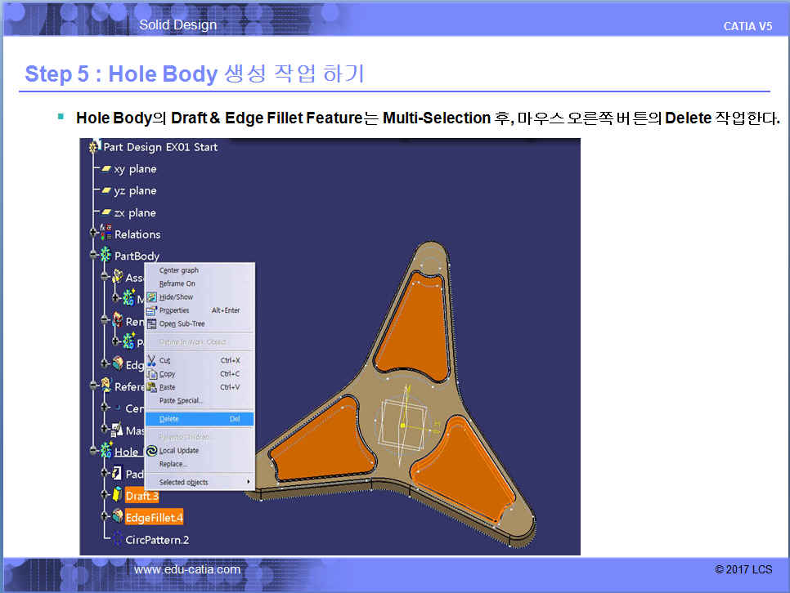Select CircPattern.2 in the tree

tap(156, 540)
